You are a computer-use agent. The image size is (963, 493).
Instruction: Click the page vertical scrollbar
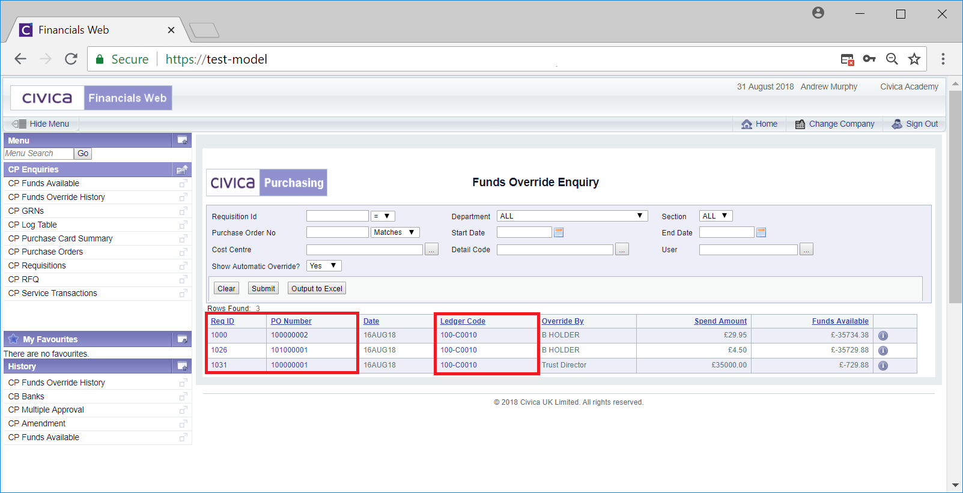point(955,197)
